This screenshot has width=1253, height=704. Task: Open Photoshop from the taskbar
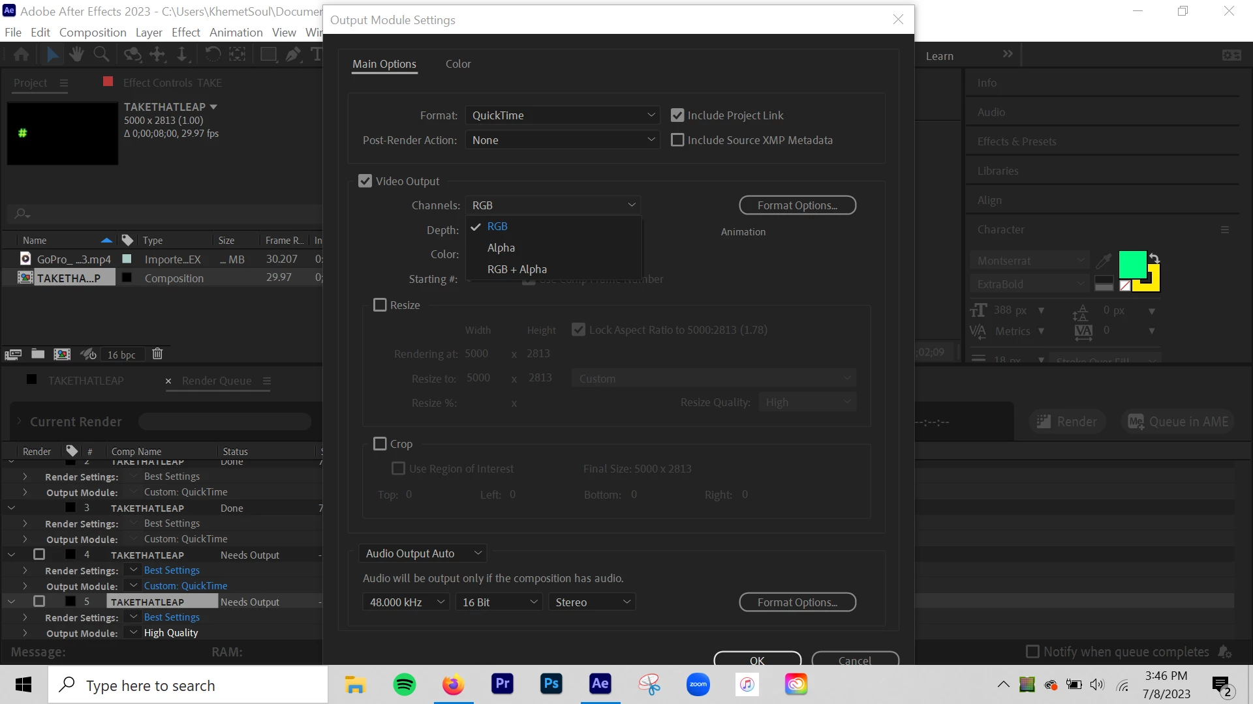[x=551, y=684]
